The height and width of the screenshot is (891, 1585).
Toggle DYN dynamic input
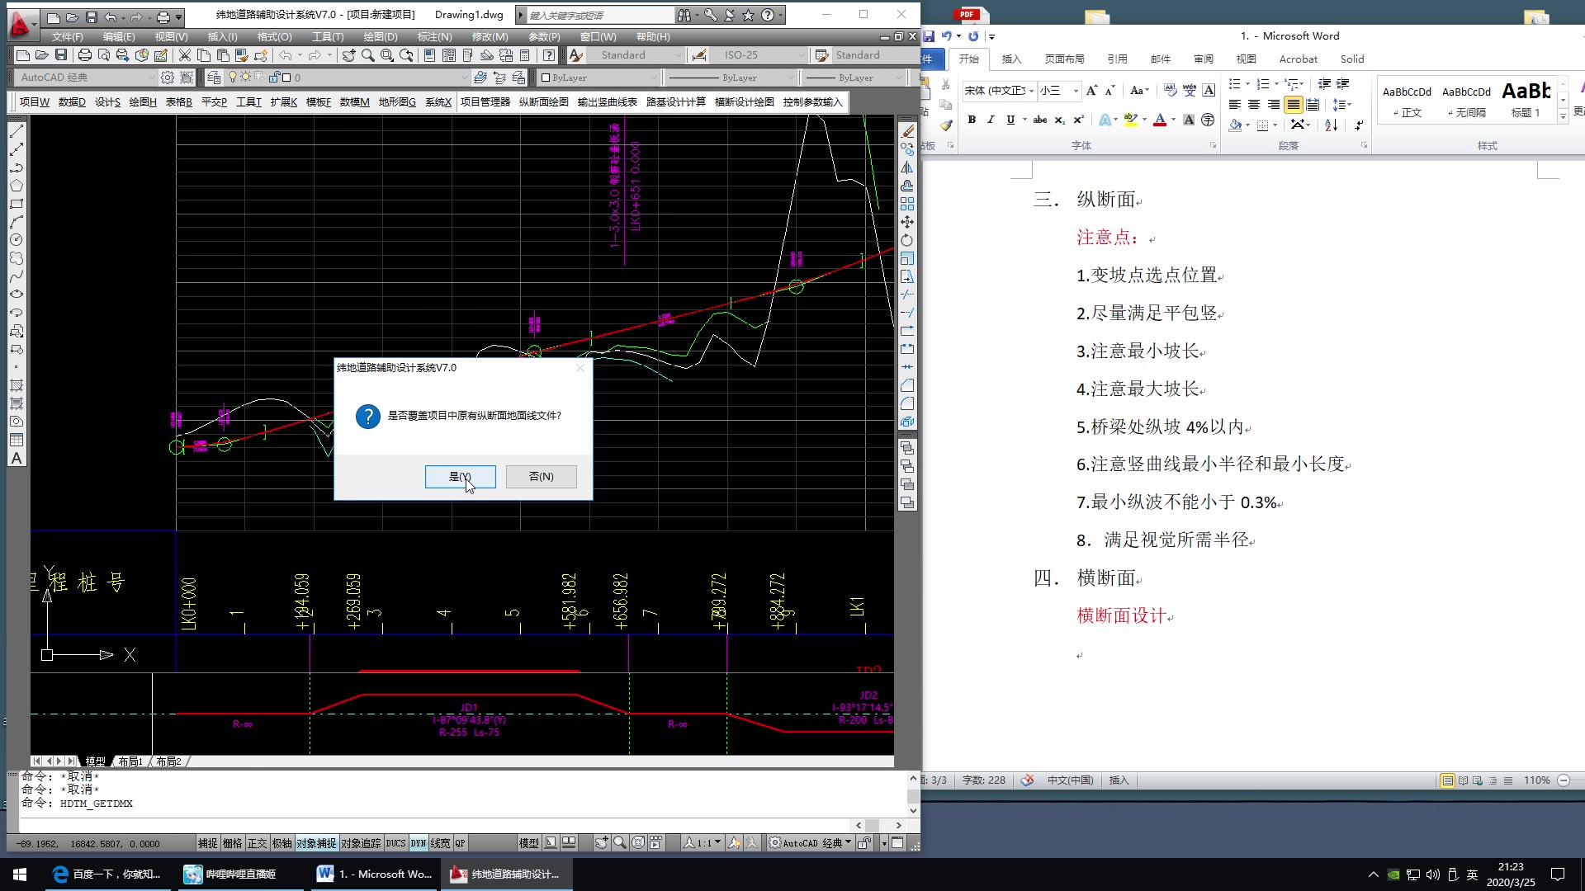pos(418,843)
